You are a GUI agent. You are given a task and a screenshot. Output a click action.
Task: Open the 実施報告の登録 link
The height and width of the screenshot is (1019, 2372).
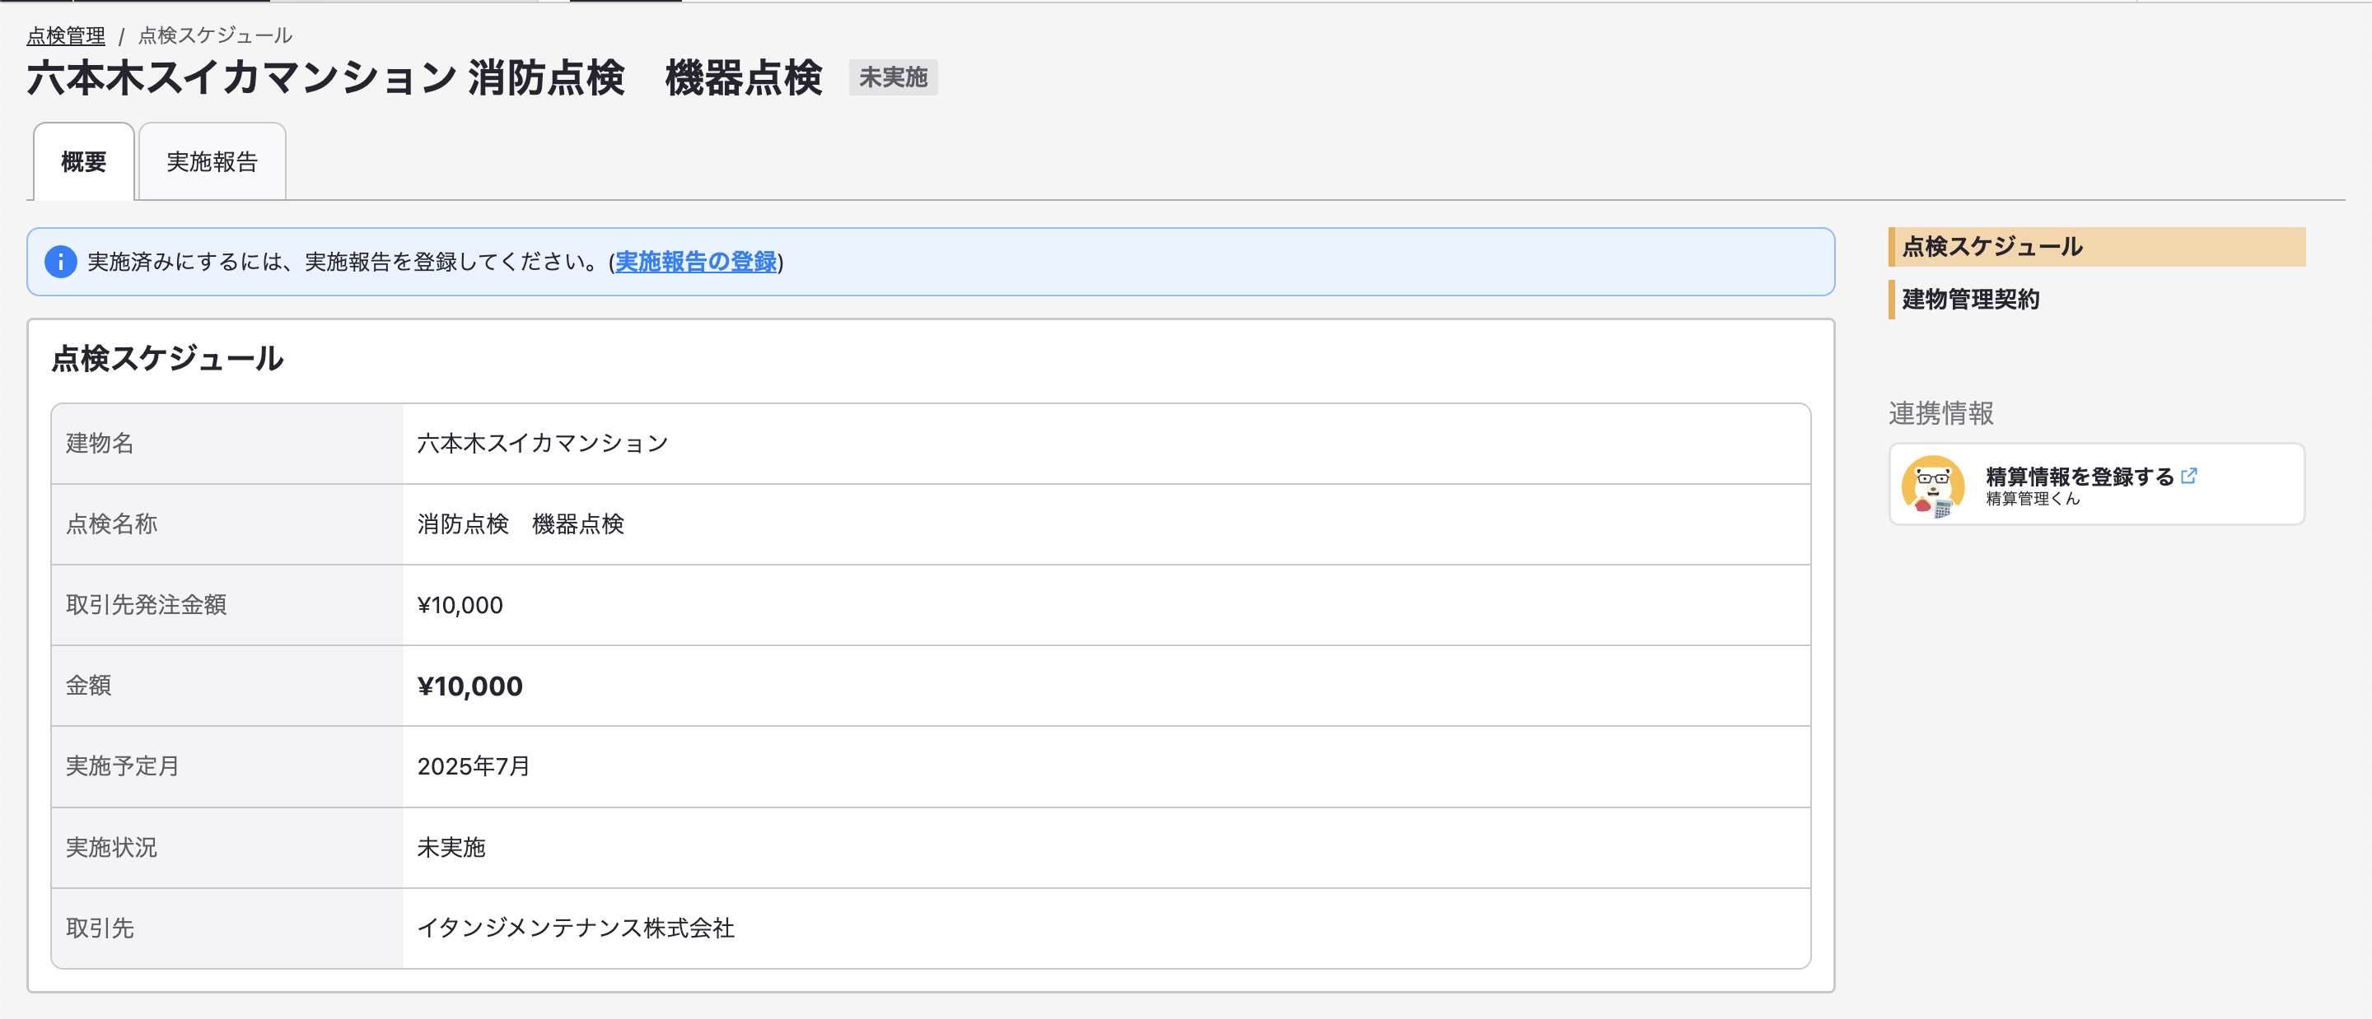pos(695,262)
